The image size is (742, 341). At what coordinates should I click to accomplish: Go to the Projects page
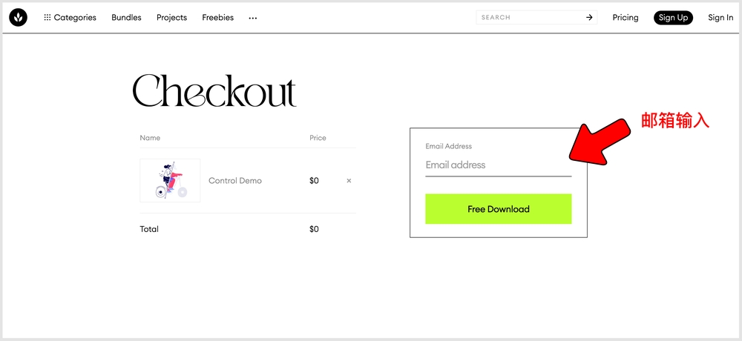[x=172, y=18]
